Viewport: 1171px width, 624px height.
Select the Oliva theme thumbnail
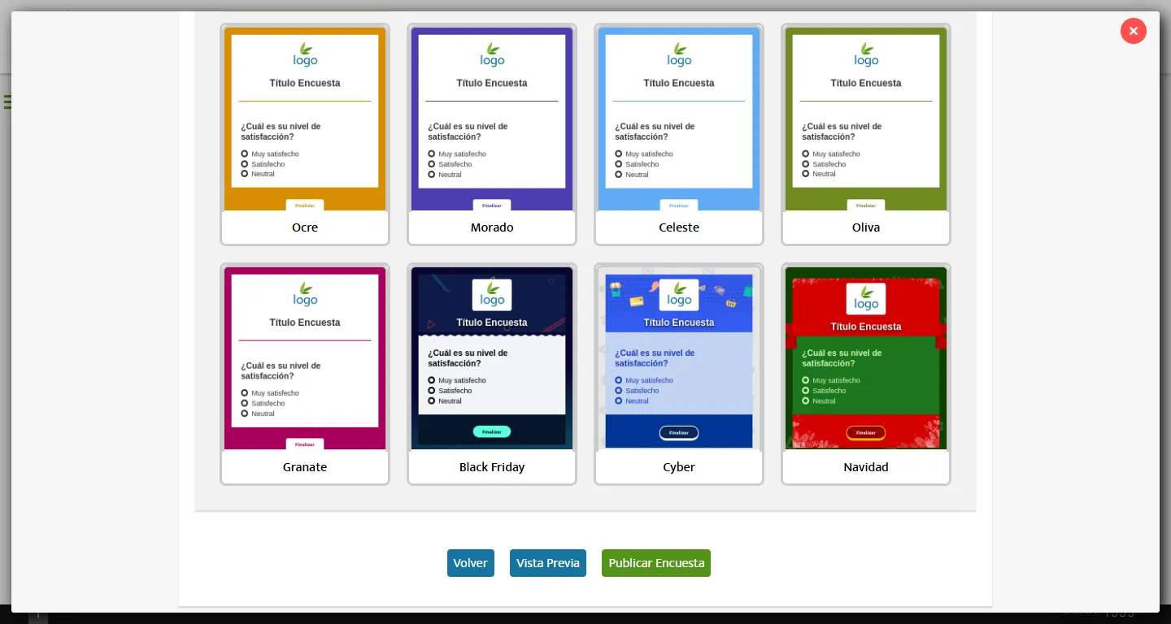866,119
